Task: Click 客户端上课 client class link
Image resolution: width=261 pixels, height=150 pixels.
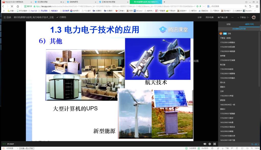Action: pos(222,17)
